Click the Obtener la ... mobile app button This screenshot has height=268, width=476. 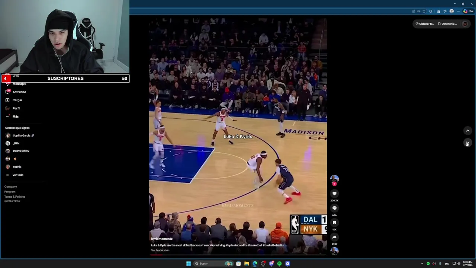[x=447, y=24]
